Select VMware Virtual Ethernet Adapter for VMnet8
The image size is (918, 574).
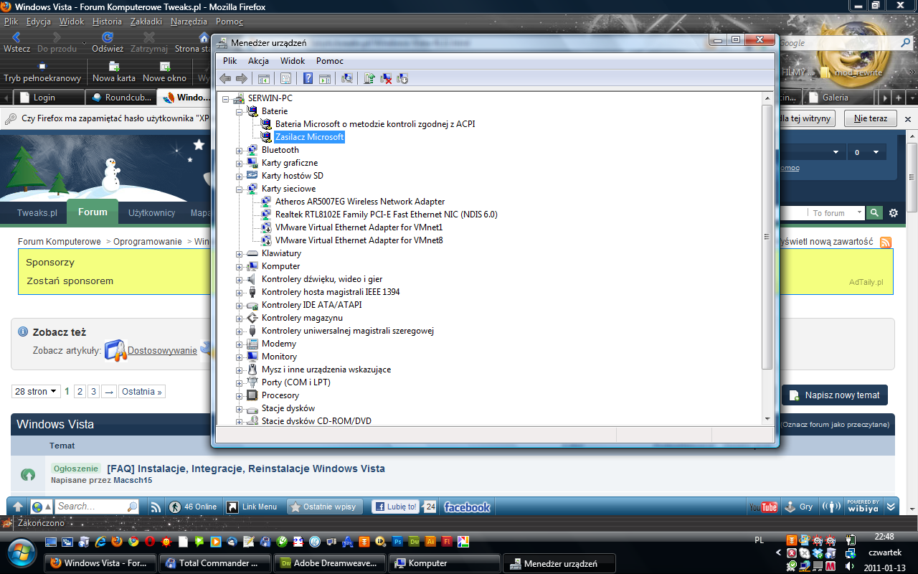[x=359, y=240]
